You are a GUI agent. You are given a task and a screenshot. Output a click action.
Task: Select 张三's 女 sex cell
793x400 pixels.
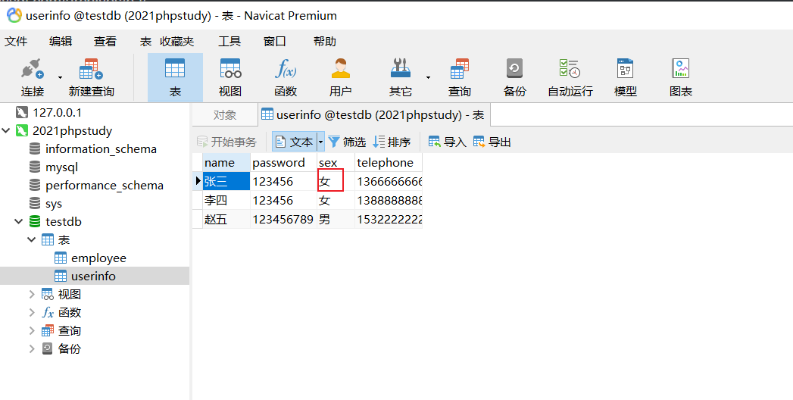336,181
